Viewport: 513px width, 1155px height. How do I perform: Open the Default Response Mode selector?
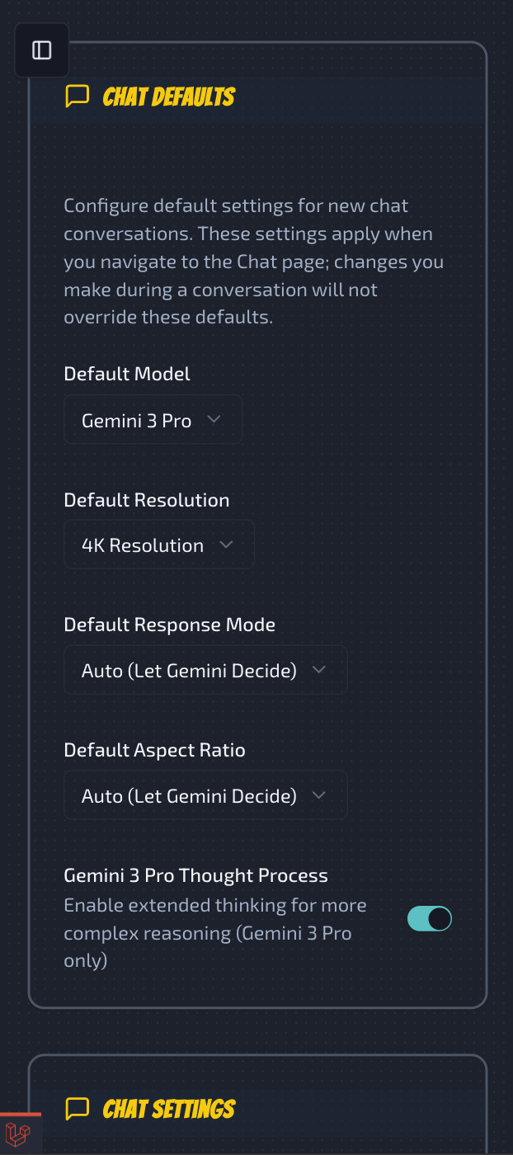tap(205, 670)
